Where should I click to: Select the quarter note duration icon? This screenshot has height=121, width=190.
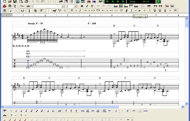click(x=21, y=111)
